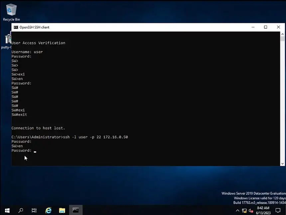This screenshot has width=286, height=215.
Task: Open Task View from the taskbar
Action: [34, 210]
